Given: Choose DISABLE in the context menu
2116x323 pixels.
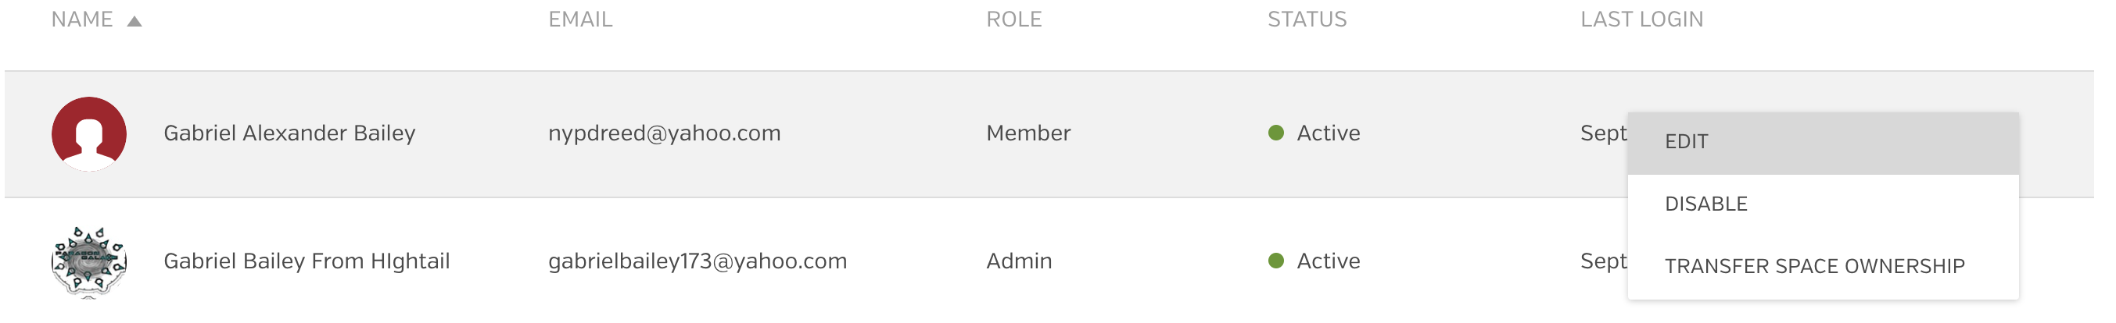Looking at the screenshot, I should click(x=1705, y=204).
